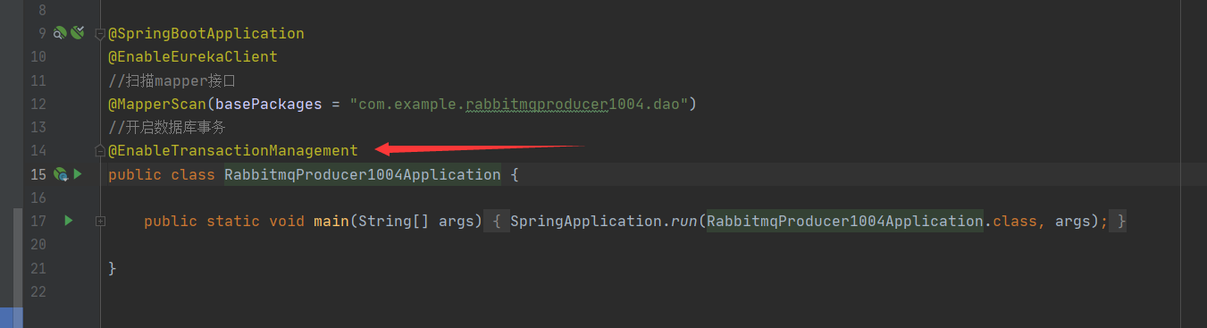Expand the collapsed opening brace after args)
The image size is (1207, 328).
(497, 221)
